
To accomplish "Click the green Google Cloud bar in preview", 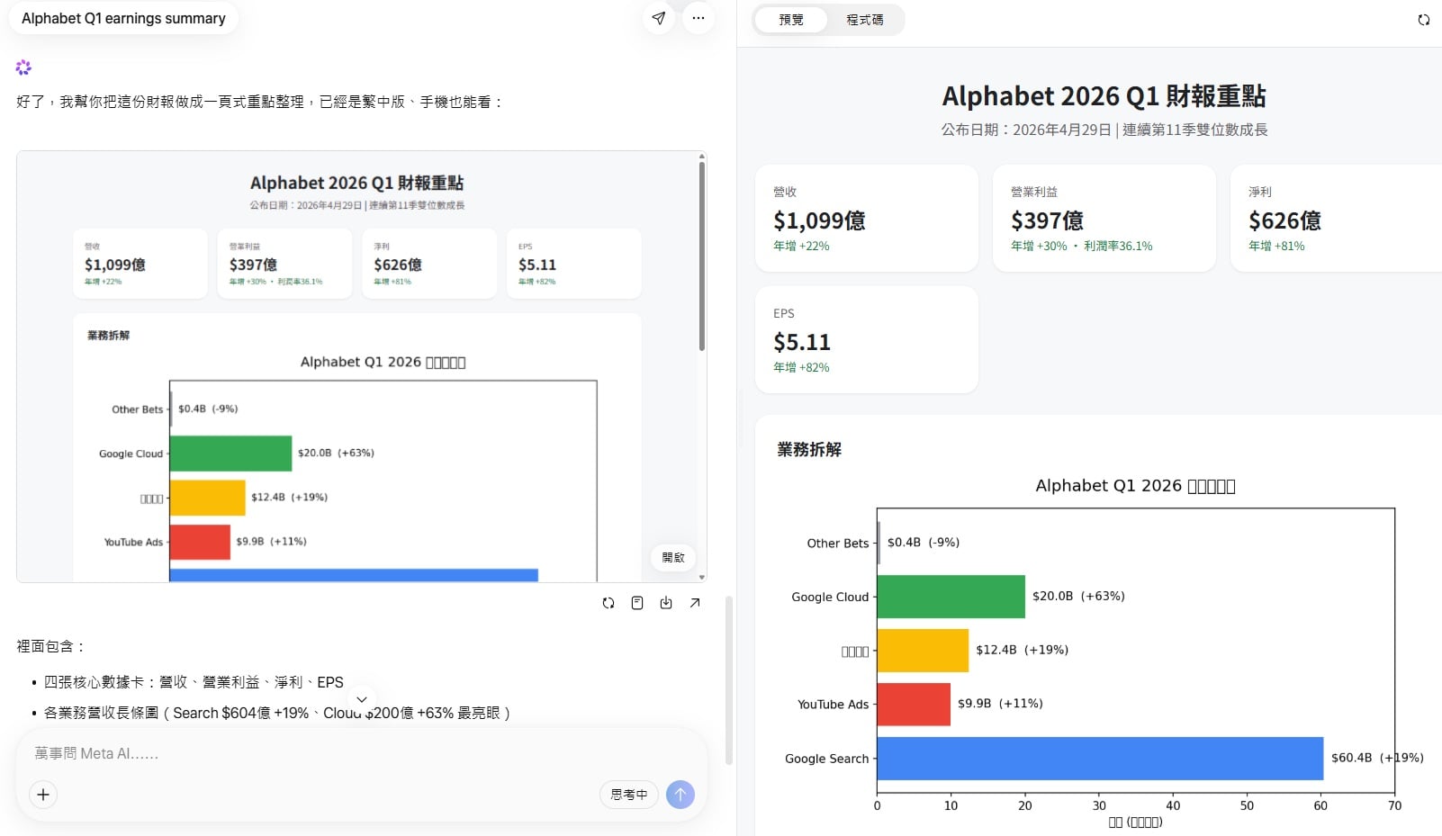I will click(x=951, y=597).
